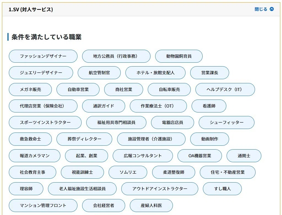
Task: Click the 閉じる link text
Action: 261,9
